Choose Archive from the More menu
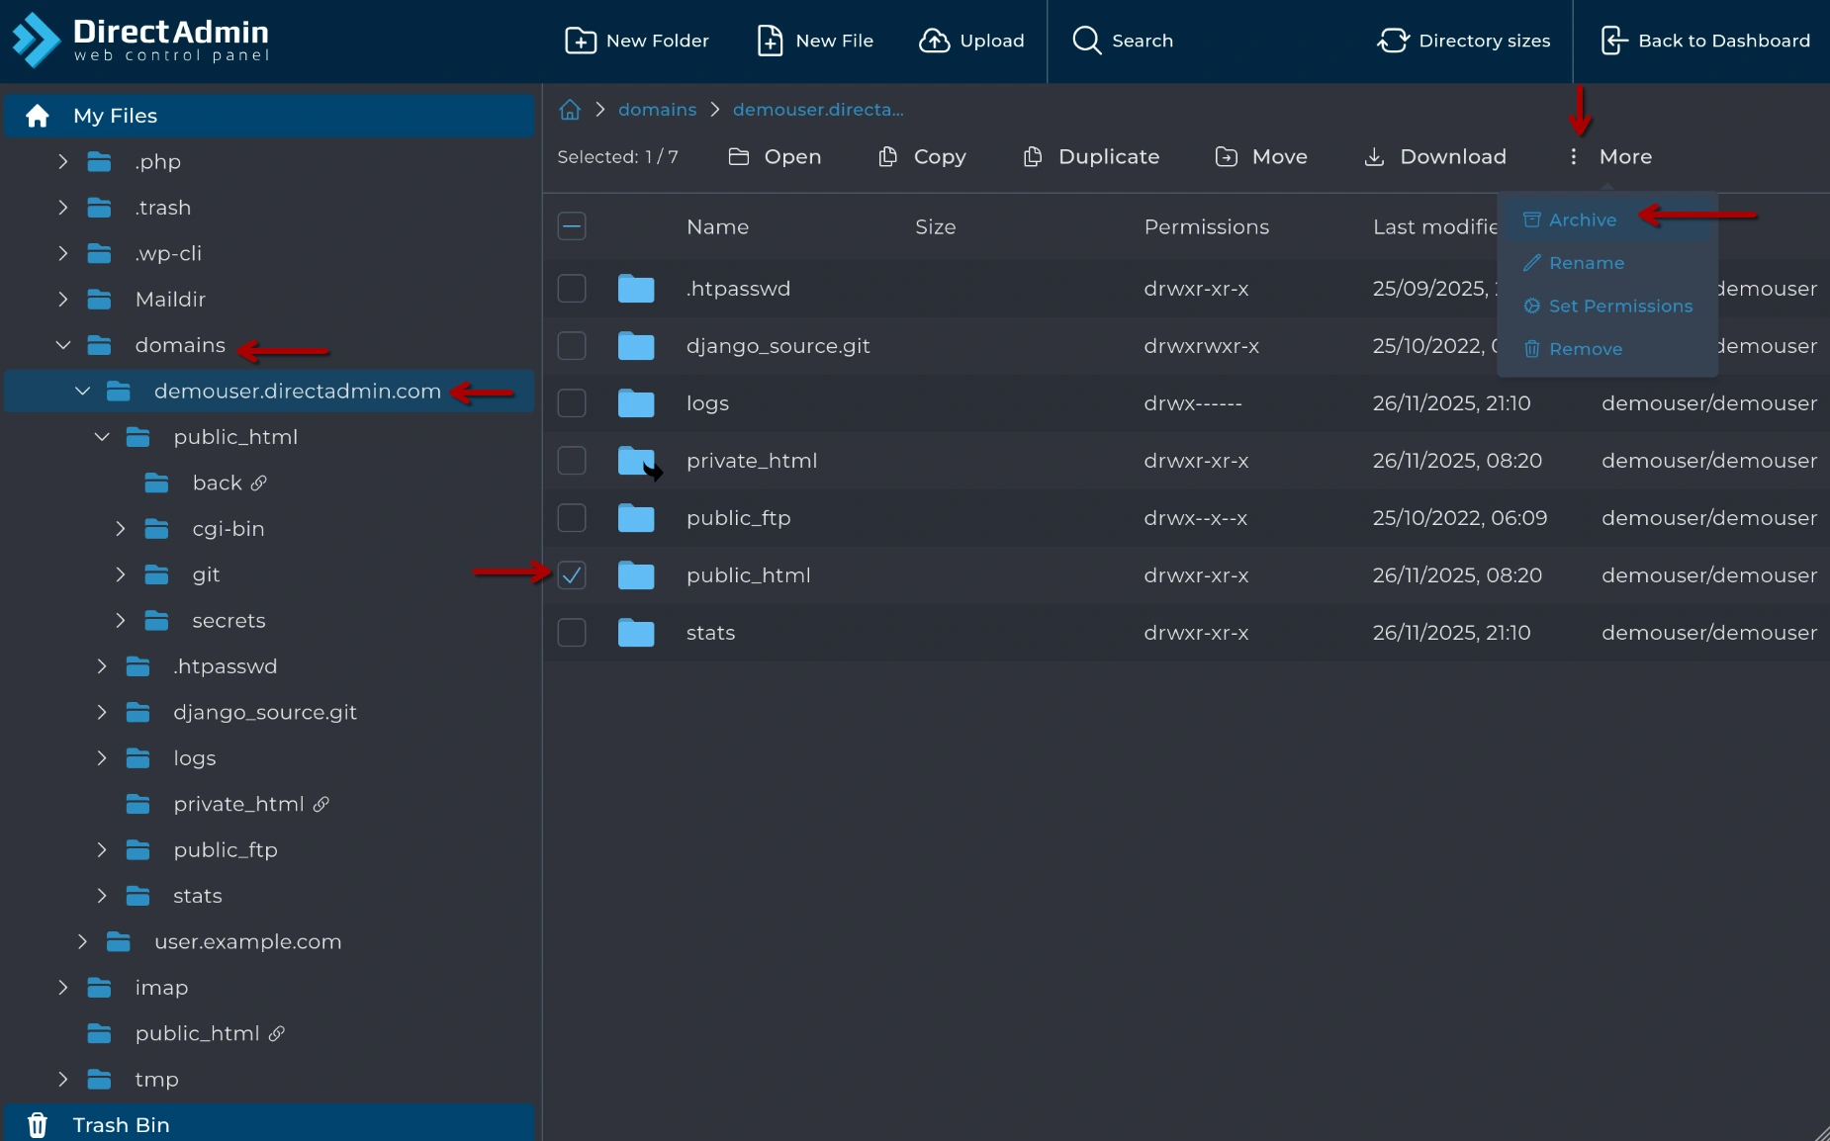The height and width of the screenshot is (1141, 1830). [x=1582, y=219]
